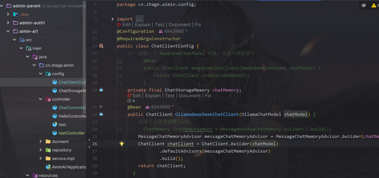This screenshot has height=178, width=379.
Task: Collapse the controller package
Action: 41,99
